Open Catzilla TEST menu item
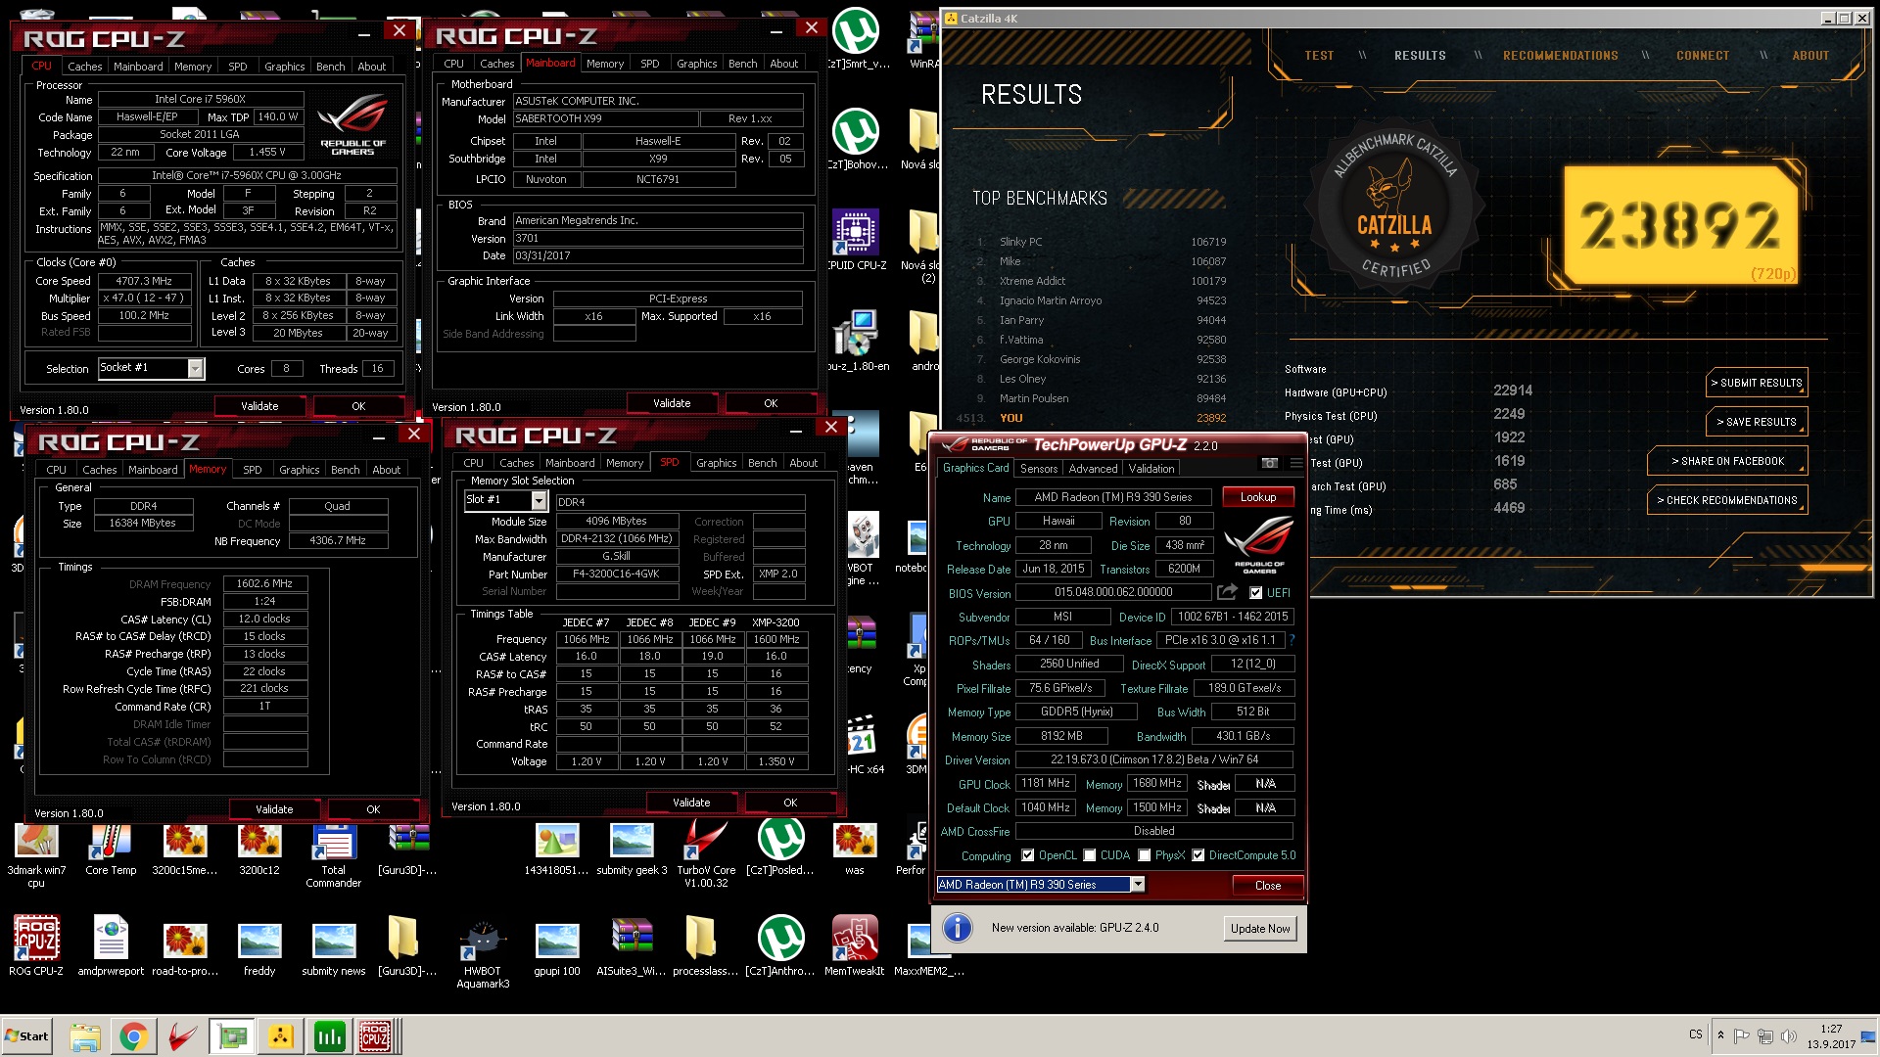Image resolution: width=1880 pixels, height=1057 pixels. 1319,56
